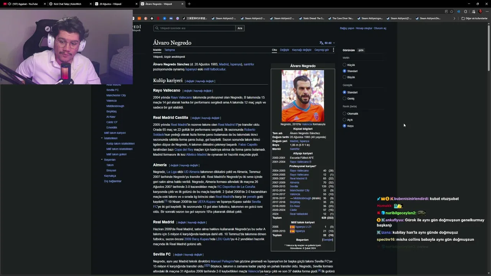
Task: Select the Oku view tab
Action: pos(274,50)
